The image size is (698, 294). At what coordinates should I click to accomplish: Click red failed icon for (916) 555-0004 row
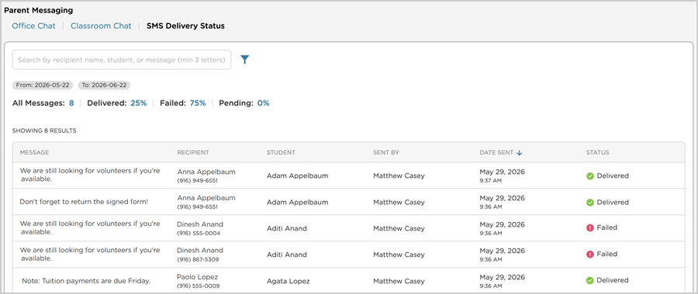[x=590, y=227]
